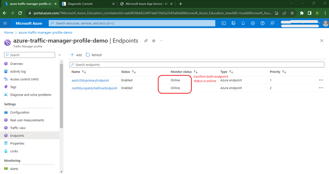
Task: Open Diagnose and solve problems
Action: click(x=31, y=95)
